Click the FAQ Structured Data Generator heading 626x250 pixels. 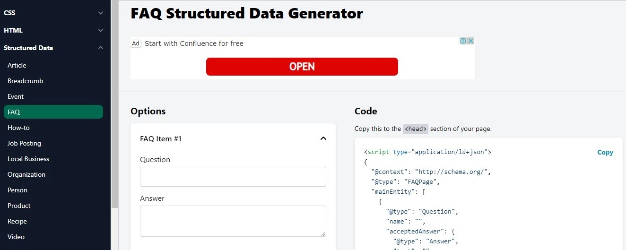(247, 13)
